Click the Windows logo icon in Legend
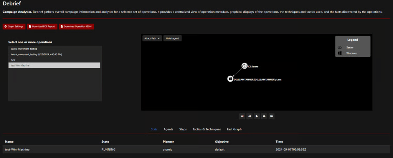Screen dimensions: 393x158 340,53
